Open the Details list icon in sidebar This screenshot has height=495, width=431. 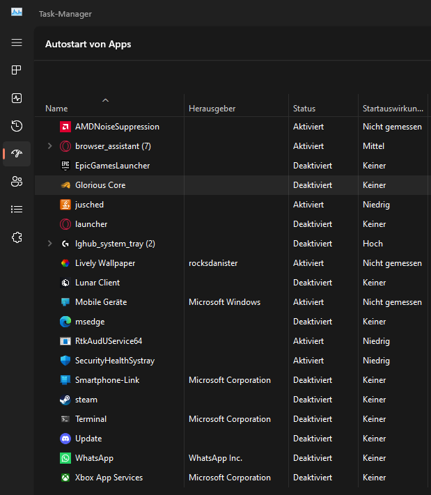coord(17,209)
